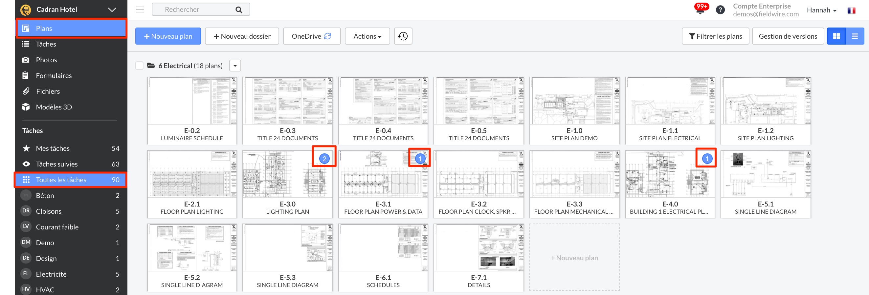Open plan E-1.0 Site Plan Demo
This screenshot has width=869, height=295.
[574, 111]
